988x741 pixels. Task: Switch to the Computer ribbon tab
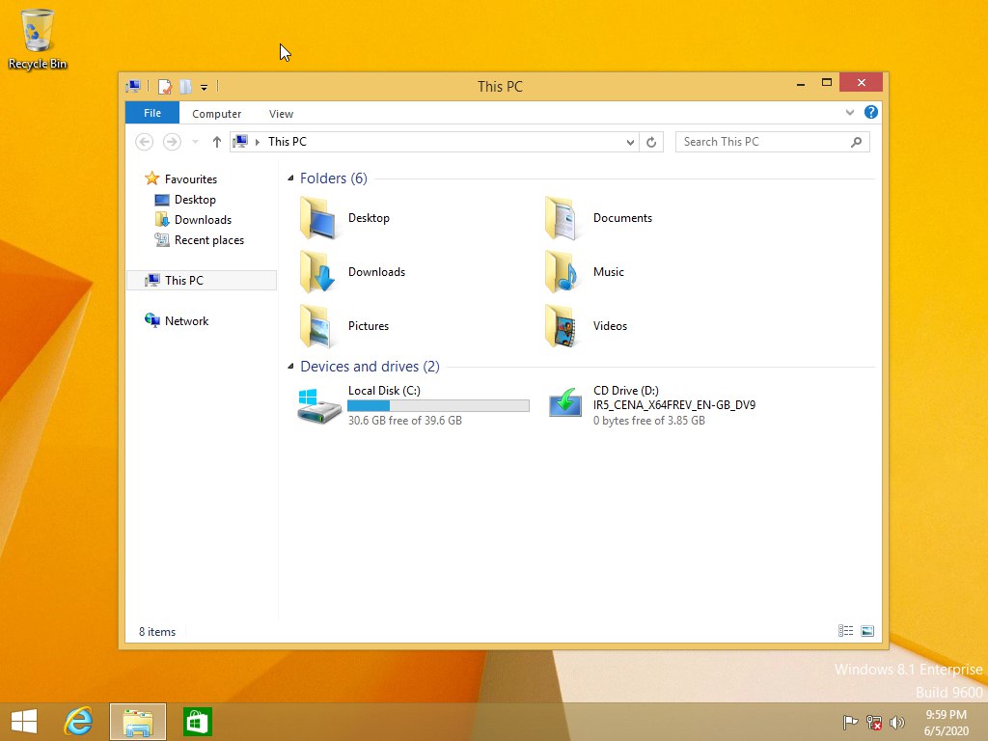[217, 114]
